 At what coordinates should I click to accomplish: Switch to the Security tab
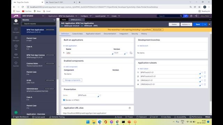pyautogui.click(x=135, y=34)
